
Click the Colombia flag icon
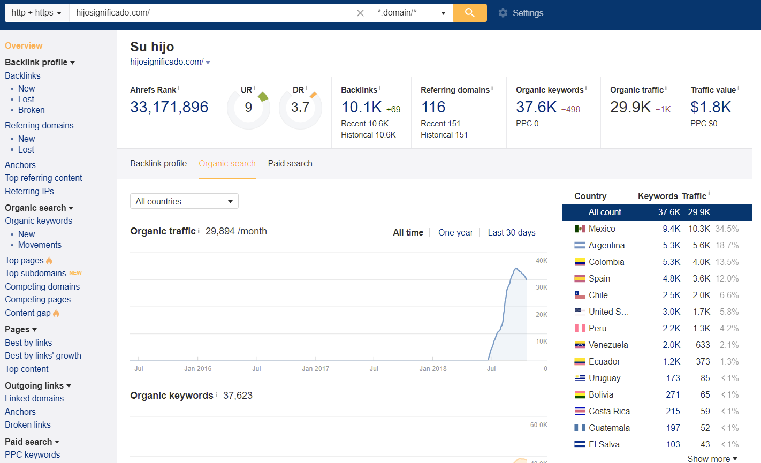click(x=580, y=262)
